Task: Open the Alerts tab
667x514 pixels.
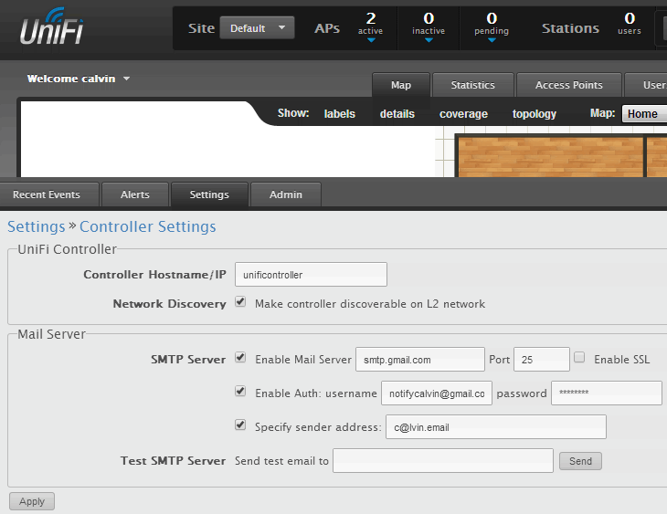Action: pyautogui.click(x=135, y=194)
